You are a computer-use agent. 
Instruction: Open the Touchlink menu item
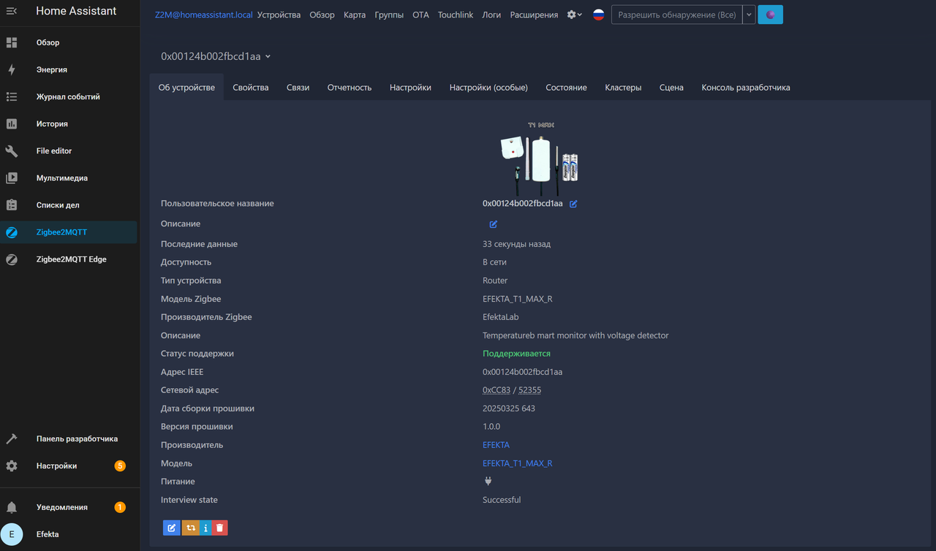[x=456, y=15]
